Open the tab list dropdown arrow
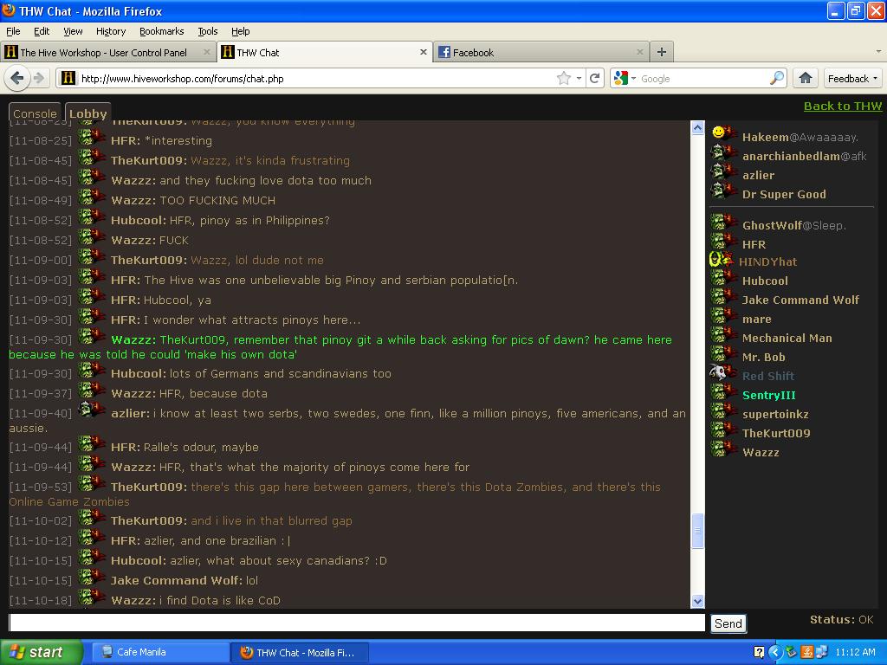Image resolution: width=887 pixels, height=665 pixels. (878, 51)
